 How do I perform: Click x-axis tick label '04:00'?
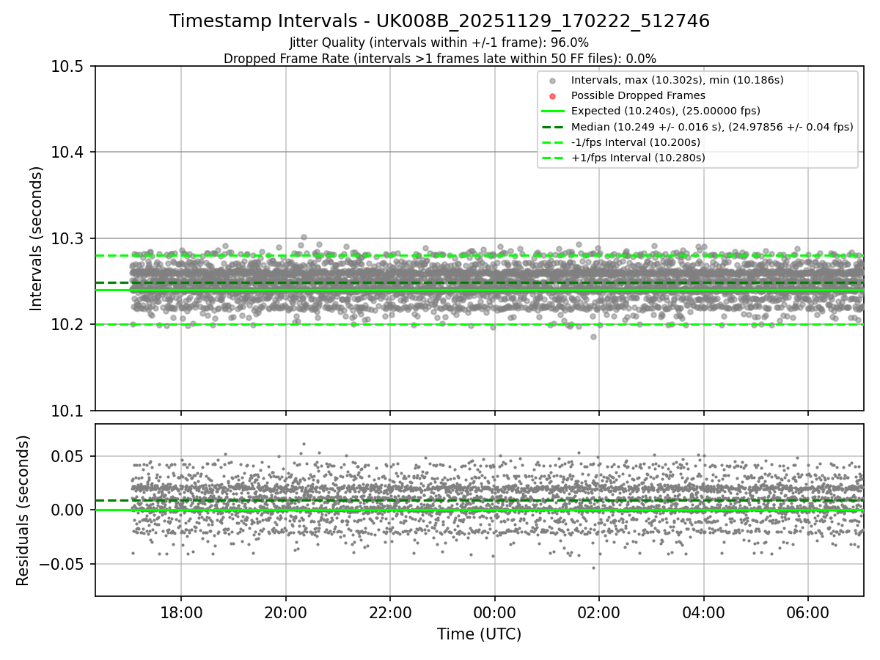coord(704,612)
